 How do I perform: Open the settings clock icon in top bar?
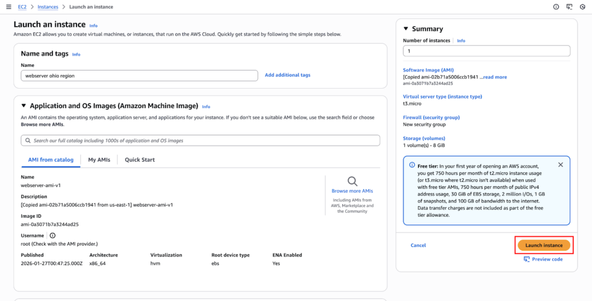click(x=582, y=7)
